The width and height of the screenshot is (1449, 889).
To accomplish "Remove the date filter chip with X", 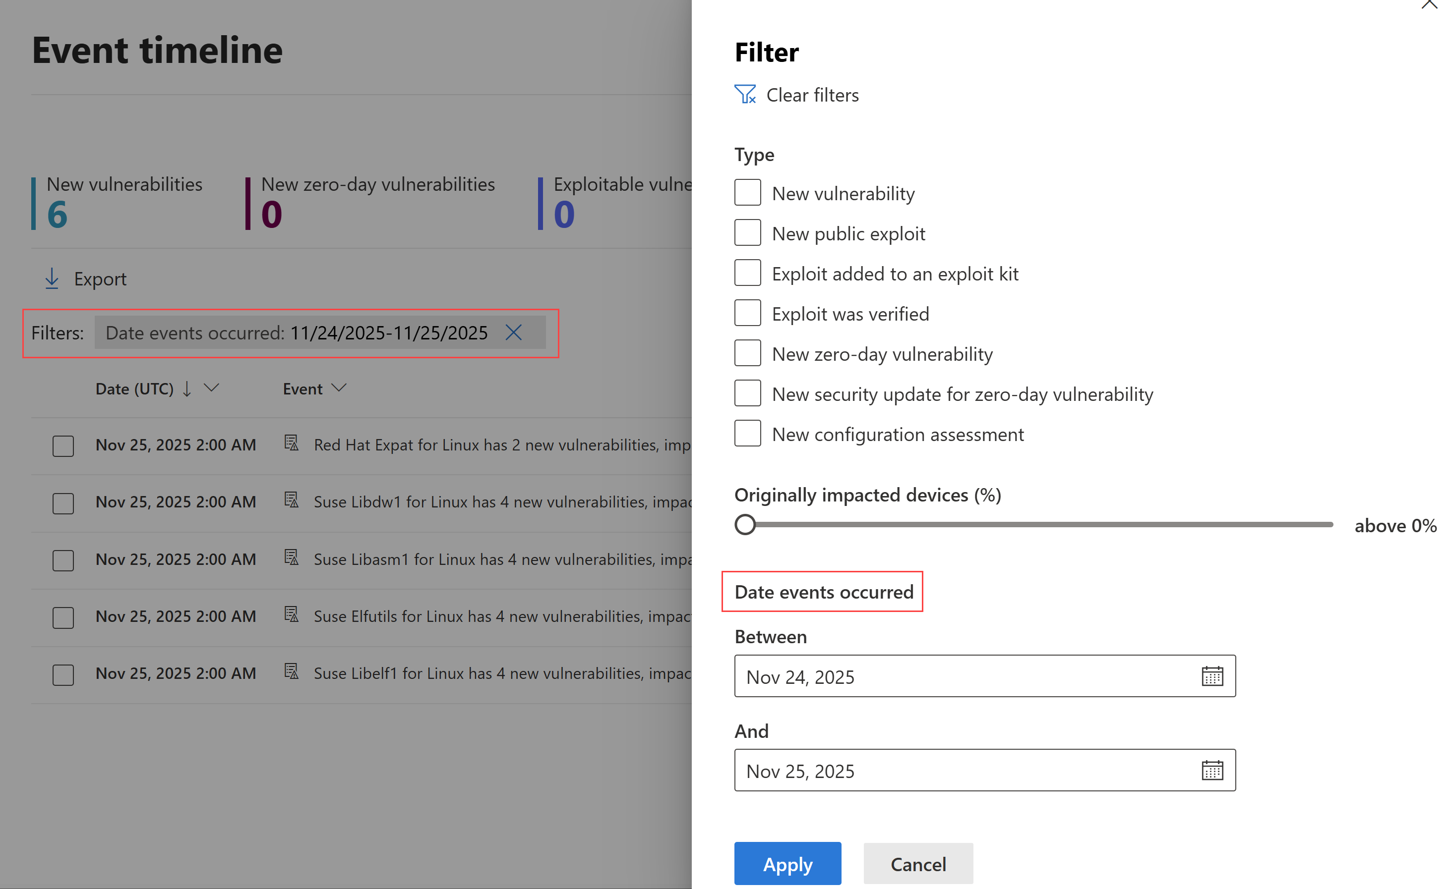I will point(513,333).
